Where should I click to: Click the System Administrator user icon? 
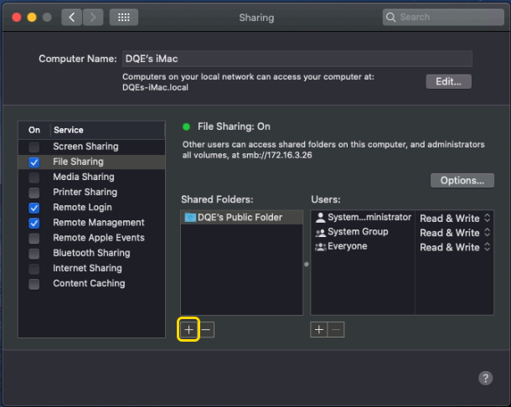coord(320,218)
